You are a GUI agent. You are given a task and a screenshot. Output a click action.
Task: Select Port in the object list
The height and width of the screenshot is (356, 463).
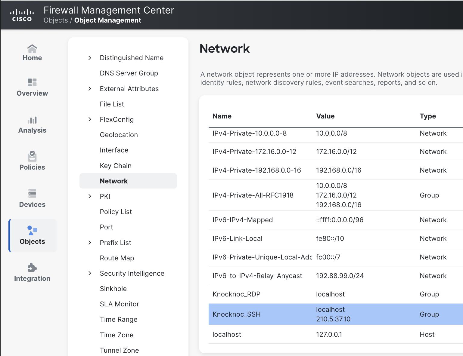[x=107, y=227]
